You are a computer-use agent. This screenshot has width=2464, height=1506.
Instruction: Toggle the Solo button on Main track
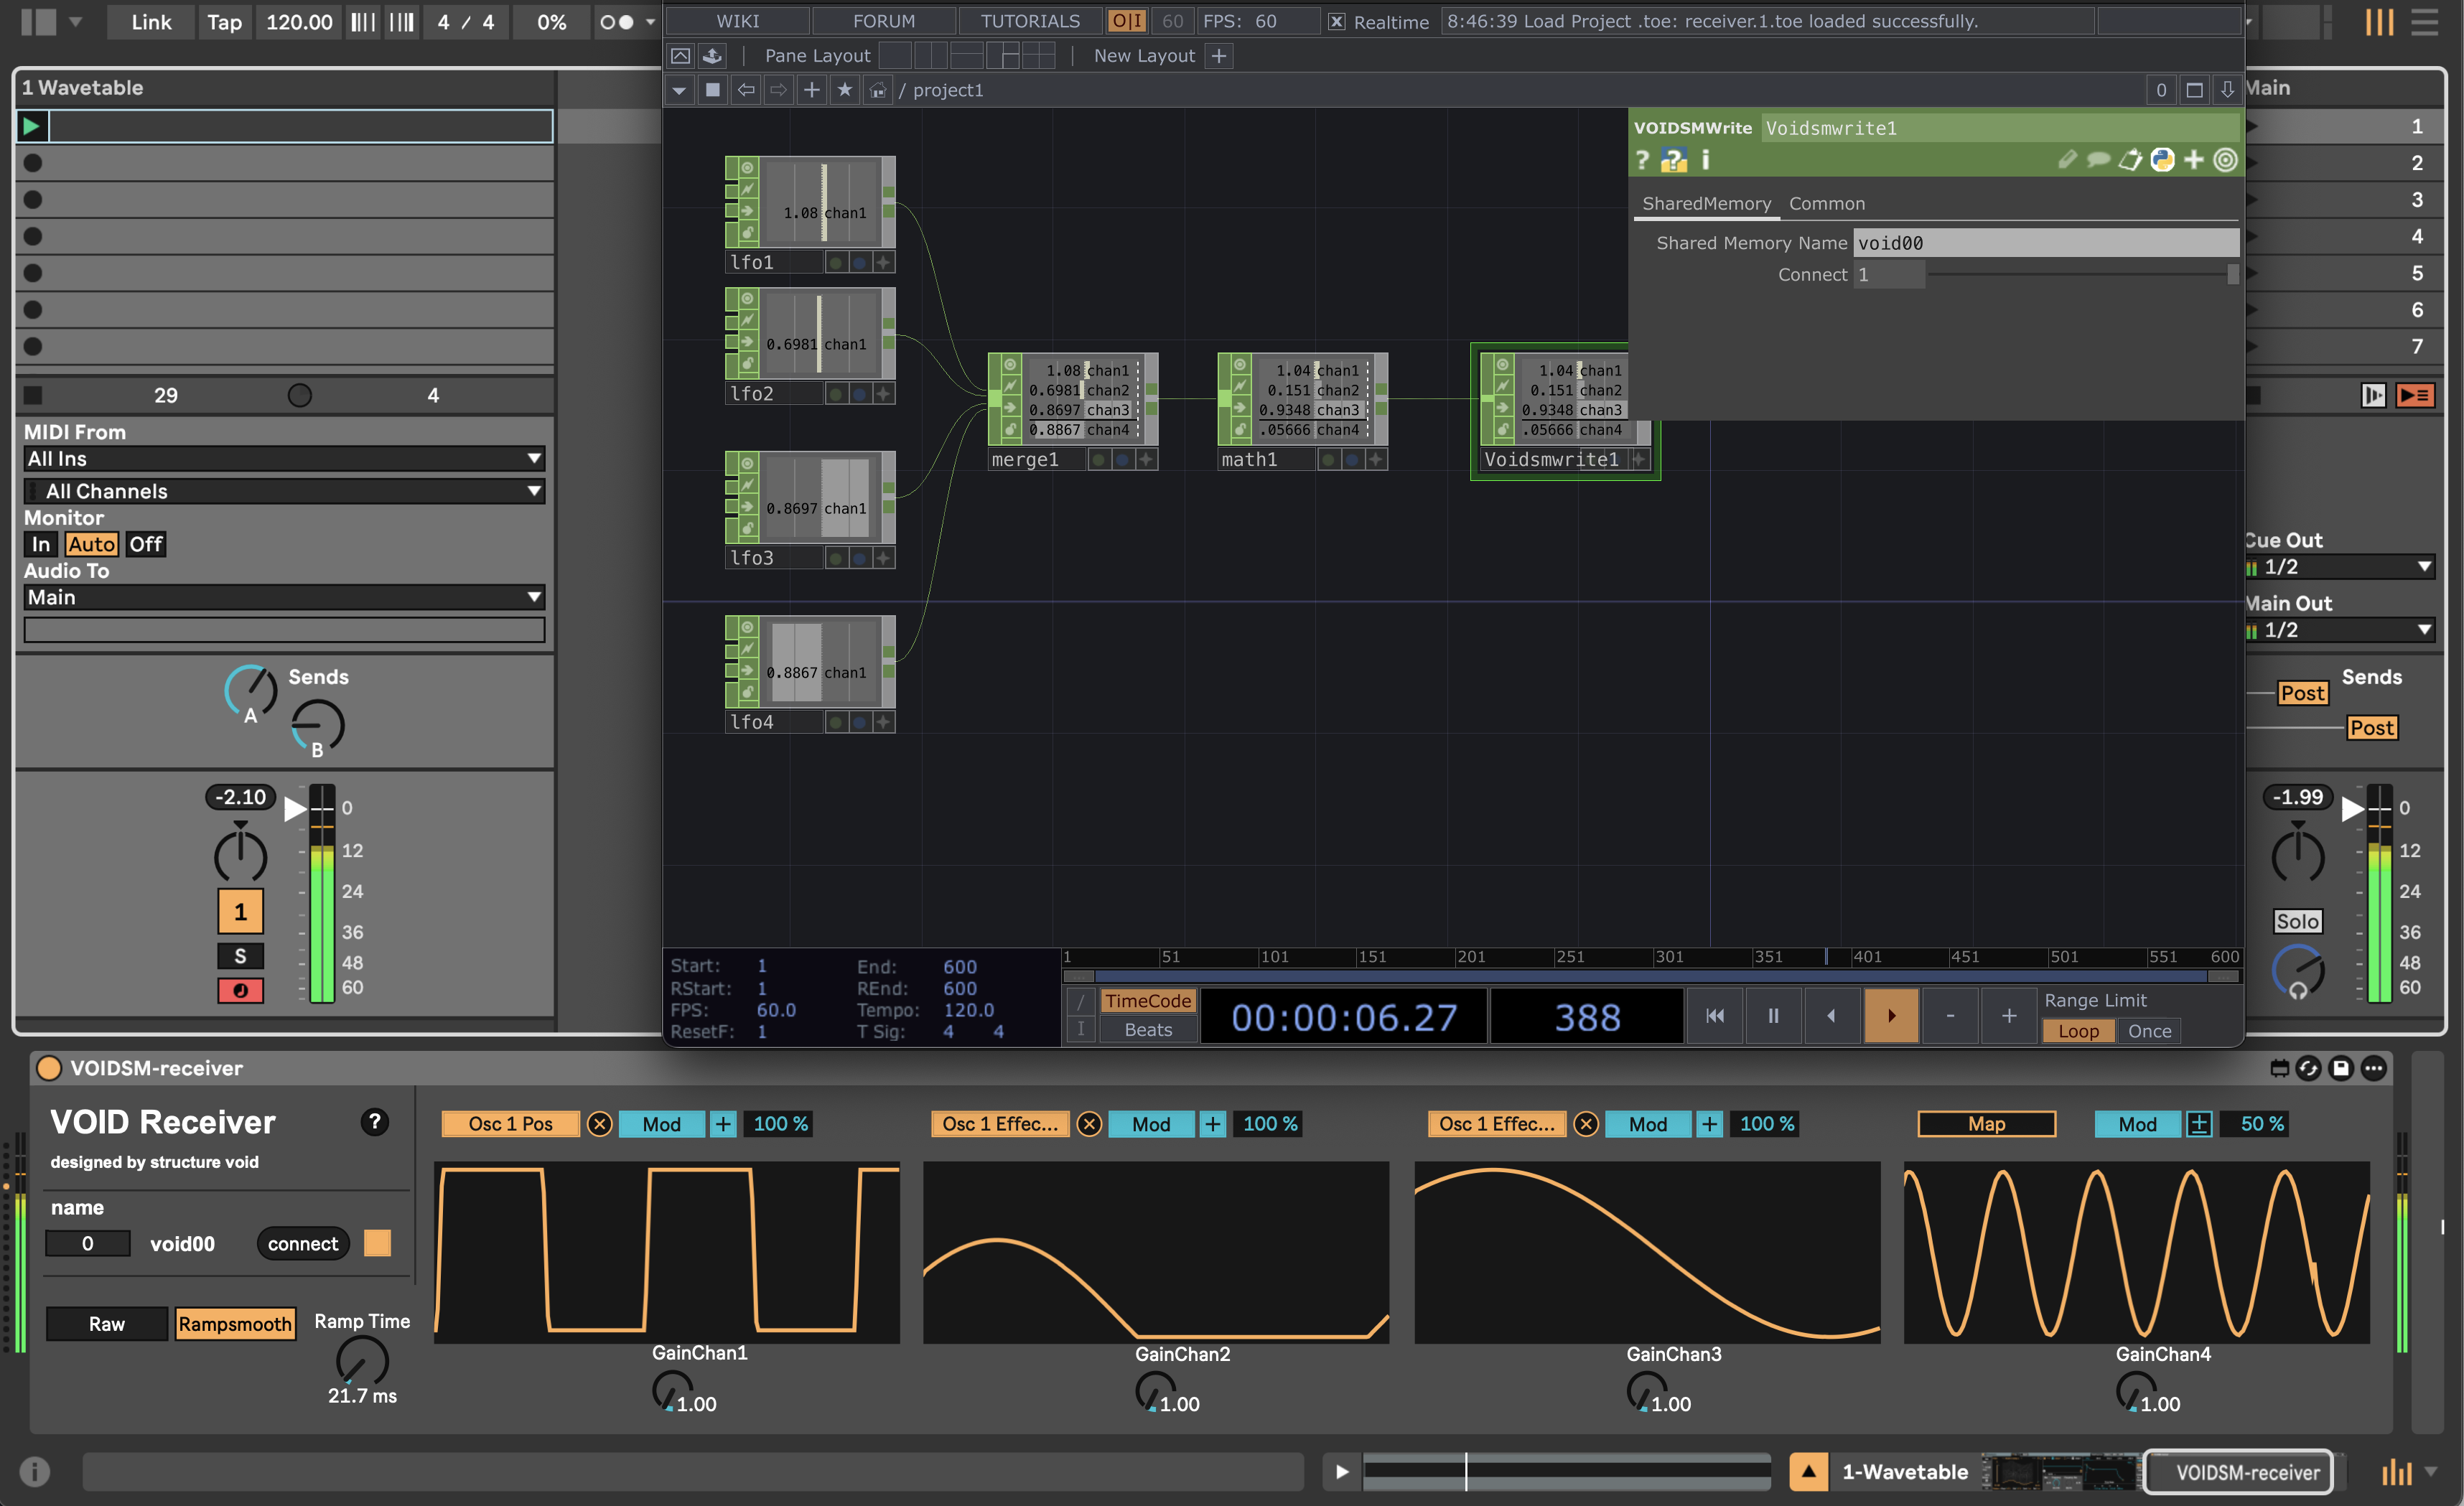click(2297, 921)
